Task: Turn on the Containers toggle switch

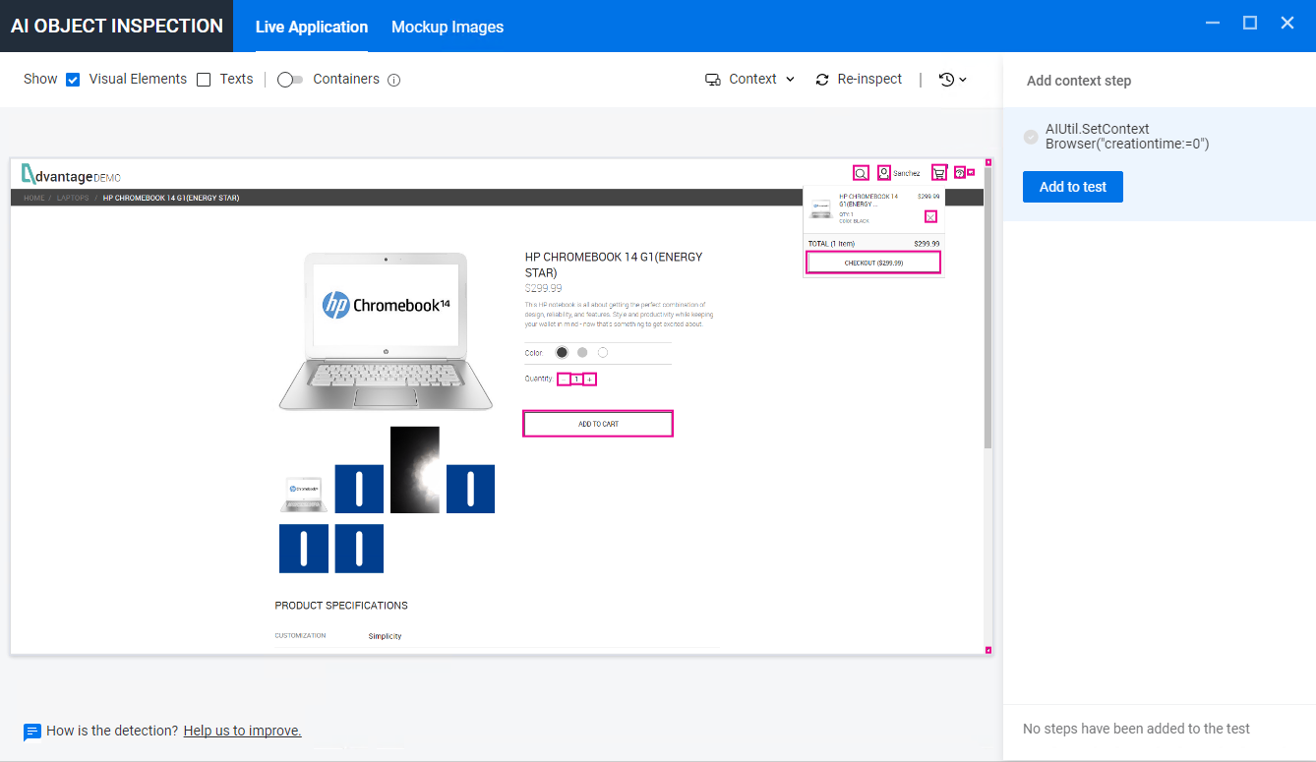Action: 290,79
